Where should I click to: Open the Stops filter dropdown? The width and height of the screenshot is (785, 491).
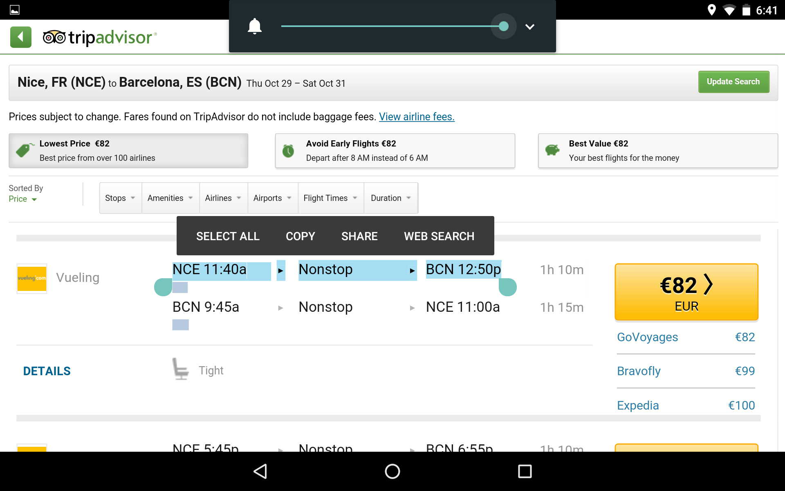pos(120,198)
